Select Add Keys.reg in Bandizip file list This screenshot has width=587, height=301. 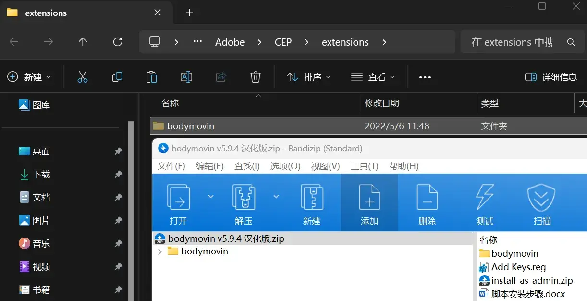[x=519, y=267]
